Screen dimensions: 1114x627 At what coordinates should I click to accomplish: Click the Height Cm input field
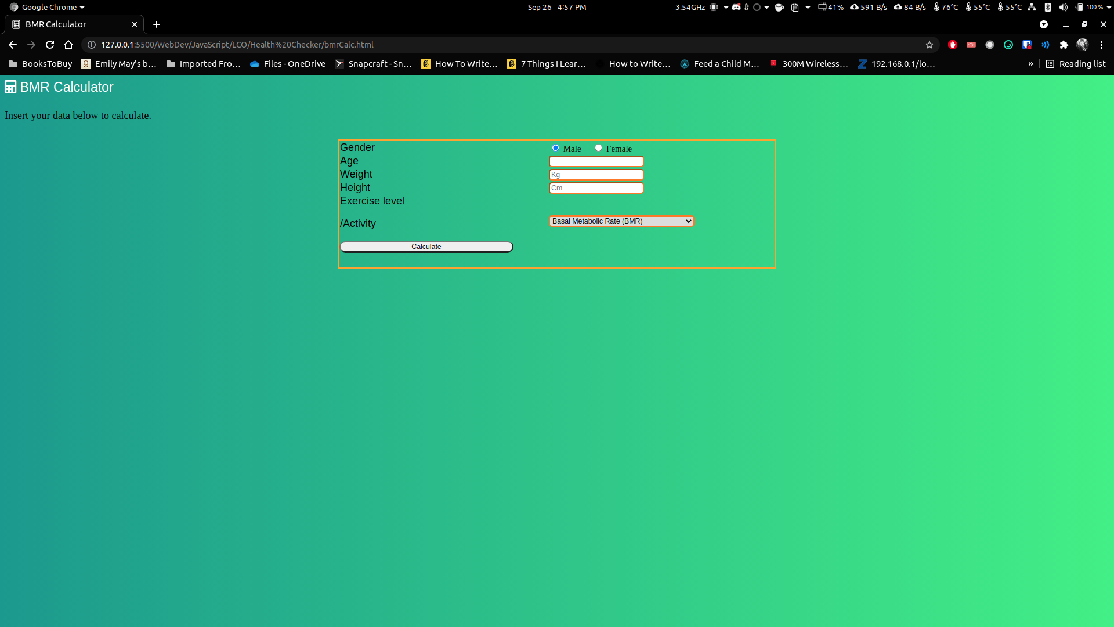click(596, 188)
